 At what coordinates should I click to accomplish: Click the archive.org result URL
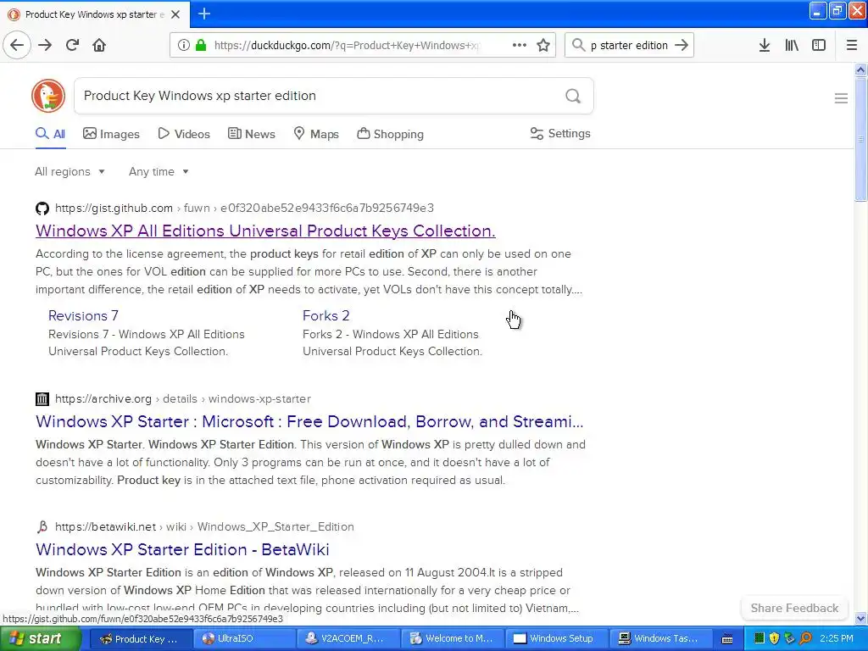(183, 398)
